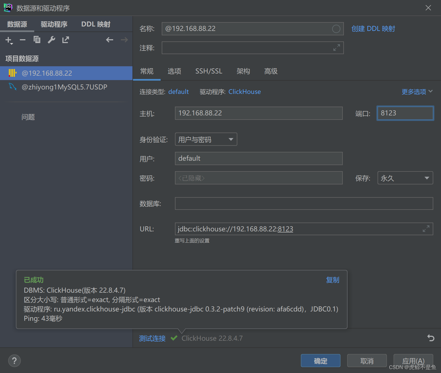Open help with question mark button

pos(14,361)
